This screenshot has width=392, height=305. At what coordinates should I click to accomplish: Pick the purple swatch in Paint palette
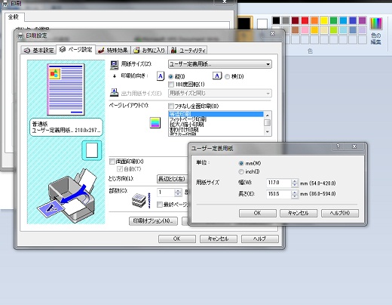362,20
